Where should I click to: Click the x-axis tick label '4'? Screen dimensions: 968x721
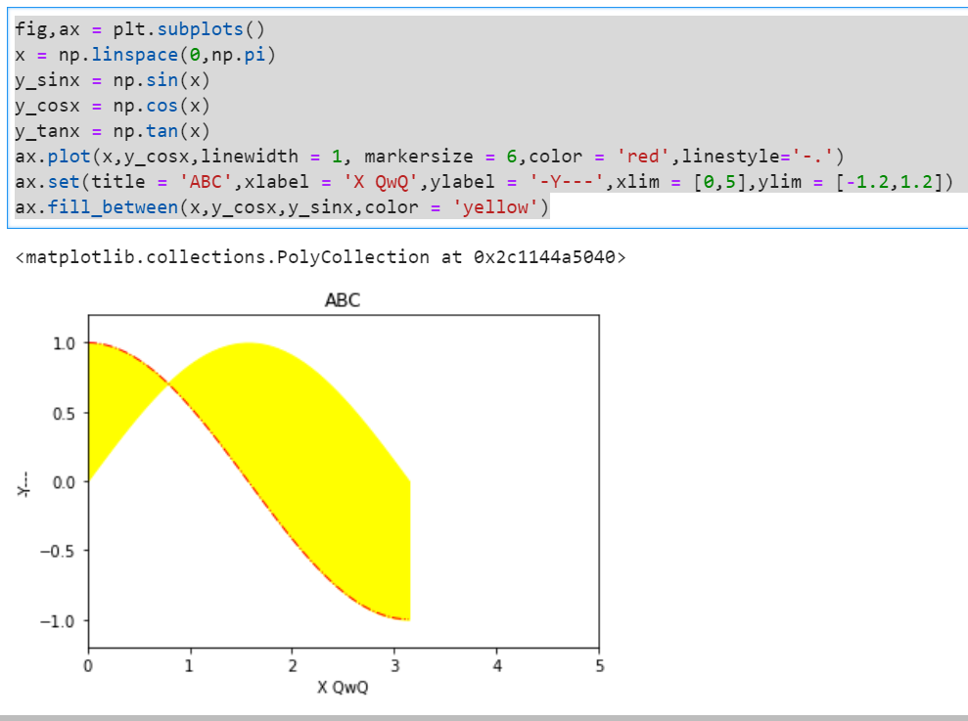[497, 666]
